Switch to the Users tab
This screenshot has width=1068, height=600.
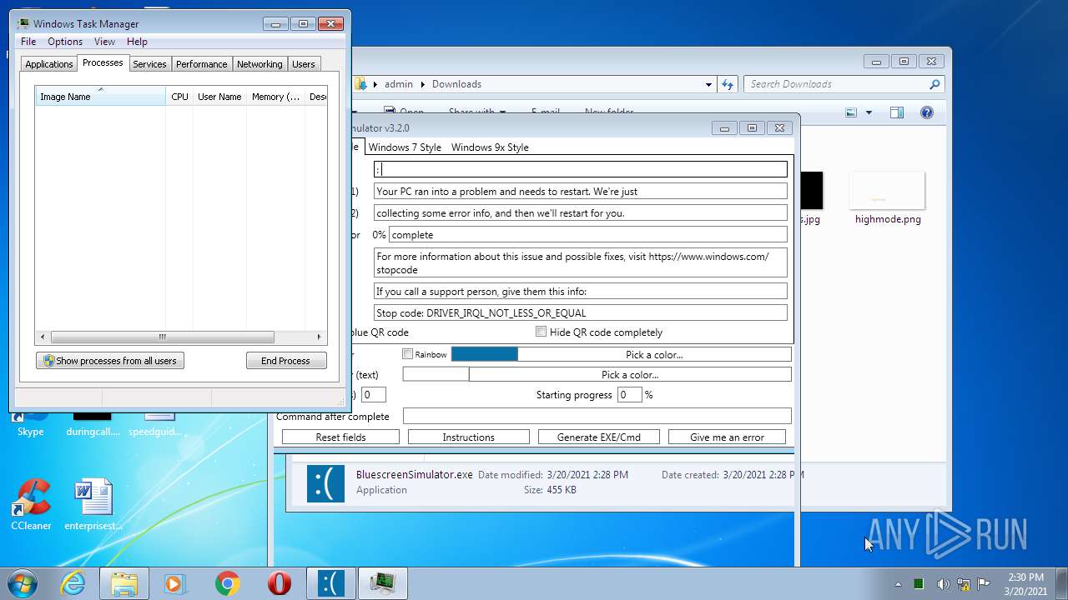coord(304,64)
